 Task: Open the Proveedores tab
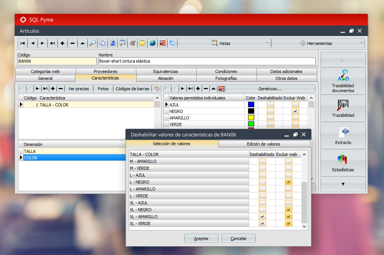106,71
